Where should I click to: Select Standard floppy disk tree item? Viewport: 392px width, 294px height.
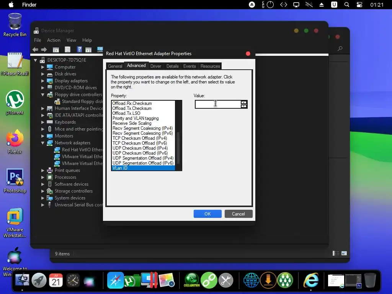click(79, 101)
